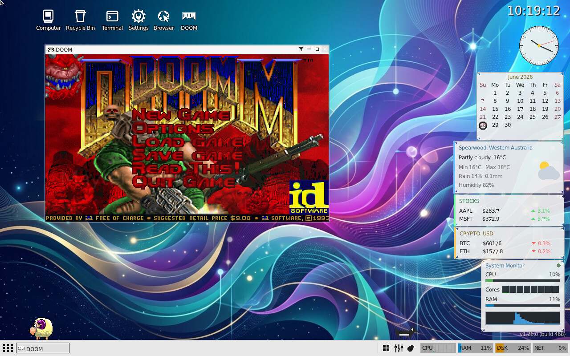
Task: Click Spearwood, Western Australia location text
Action: coord(496,148)
